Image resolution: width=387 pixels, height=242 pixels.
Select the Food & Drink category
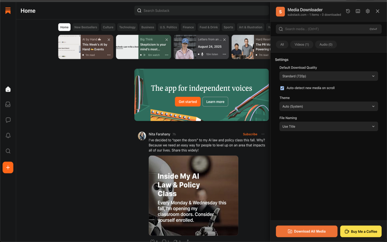click(209, 27)
